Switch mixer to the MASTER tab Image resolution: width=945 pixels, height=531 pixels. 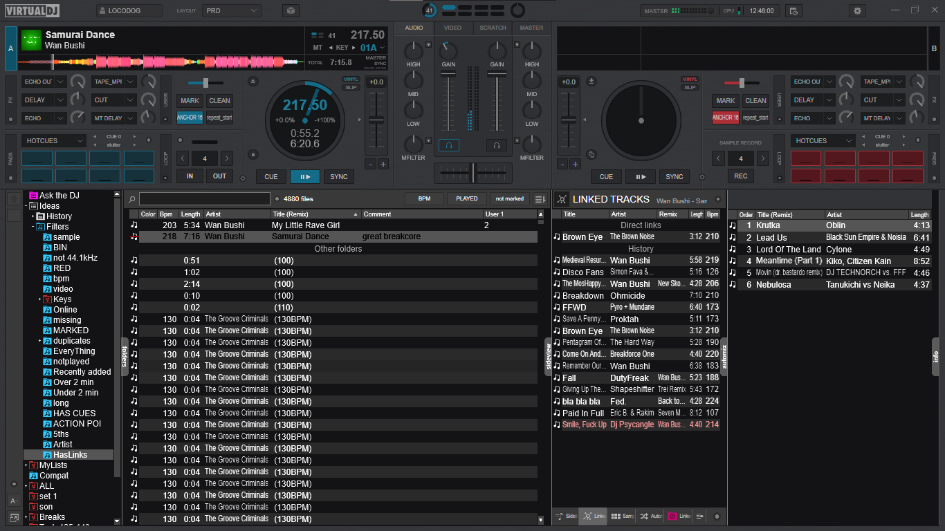[x=531, y=28]
